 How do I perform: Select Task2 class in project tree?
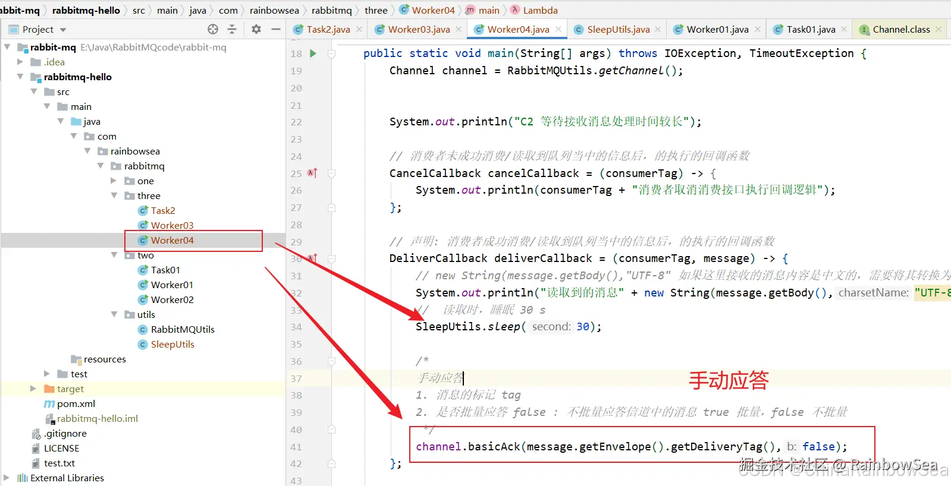click(163, 210)
